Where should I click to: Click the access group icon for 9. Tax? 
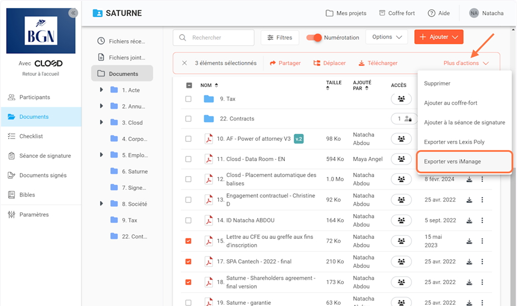click(402, 99)
